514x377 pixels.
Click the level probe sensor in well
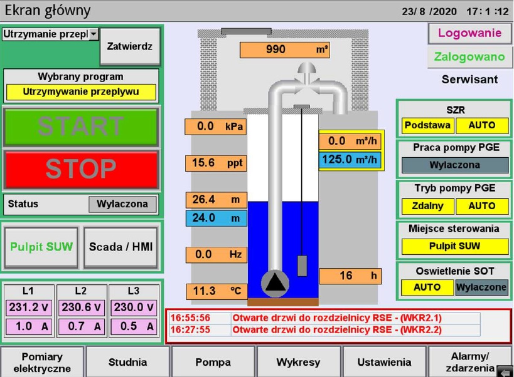click(303, 266)
